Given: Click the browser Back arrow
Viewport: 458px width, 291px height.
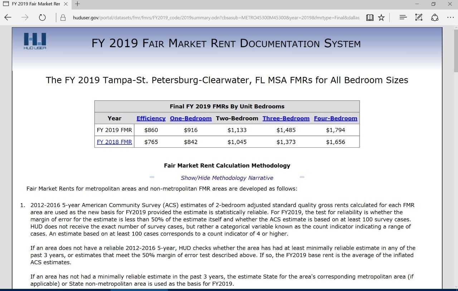Looking at the screenshot, I should coord(8,18).
